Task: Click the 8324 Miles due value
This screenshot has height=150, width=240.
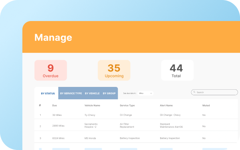Action: pos(58,138)
